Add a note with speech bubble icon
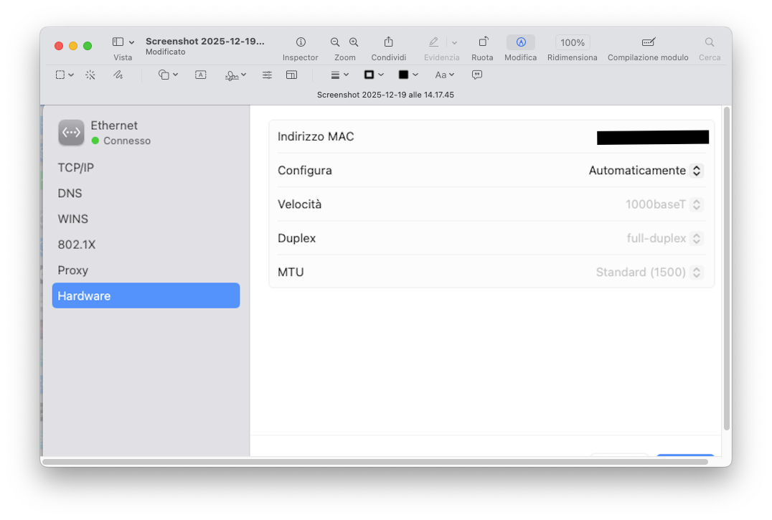 (x=476, y=75)
